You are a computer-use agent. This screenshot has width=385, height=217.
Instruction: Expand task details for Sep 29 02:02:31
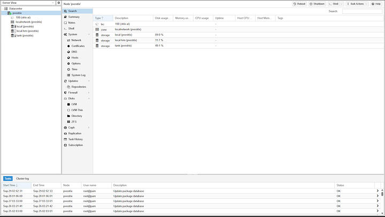(378, 191)
